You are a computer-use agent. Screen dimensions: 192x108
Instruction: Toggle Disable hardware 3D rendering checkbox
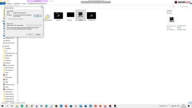(8, 19)
